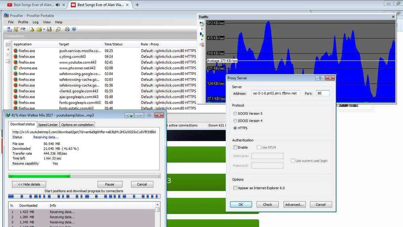Viewport: 403px width, 227px height.
Task: Expand the small arrow under Connections list view icon
Action: (x=8, y=50)
